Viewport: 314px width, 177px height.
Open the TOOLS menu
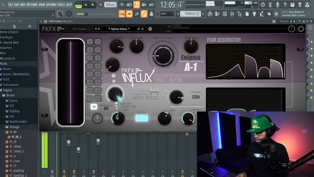click(61, 4)
